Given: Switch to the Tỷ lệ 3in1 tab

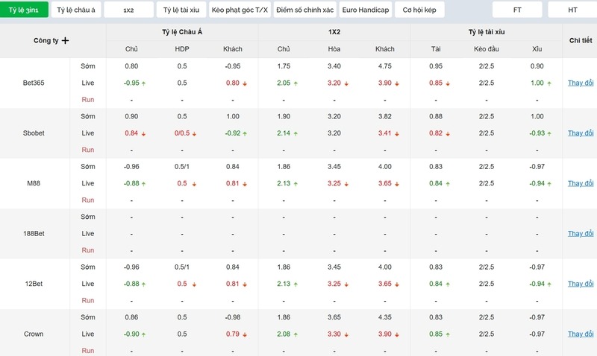Looking at the screenshot, I should pos(24,10).
